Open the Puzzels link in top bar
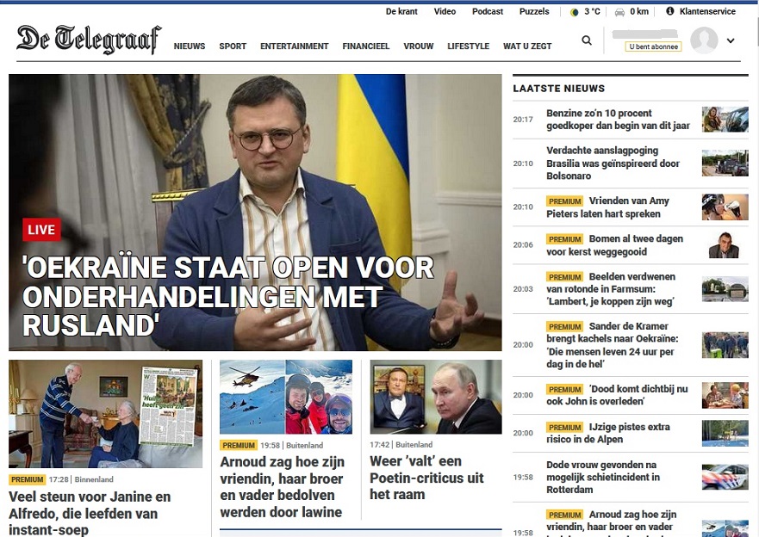The height and width of the screenshot is (537, 759). (534, 11)
